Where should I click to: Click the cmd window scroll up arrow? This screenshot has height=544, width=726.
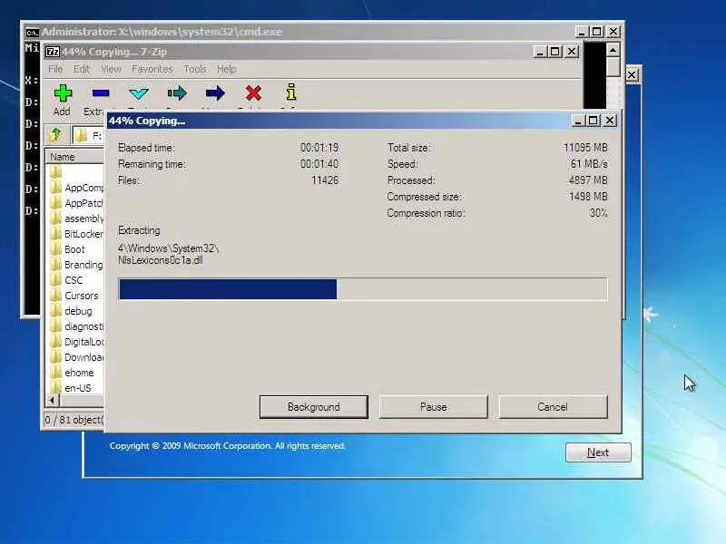coord(613,50)
